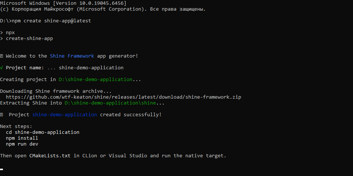
Task: Click the 'npm run dev' step
Action: (x=22, y=144)
